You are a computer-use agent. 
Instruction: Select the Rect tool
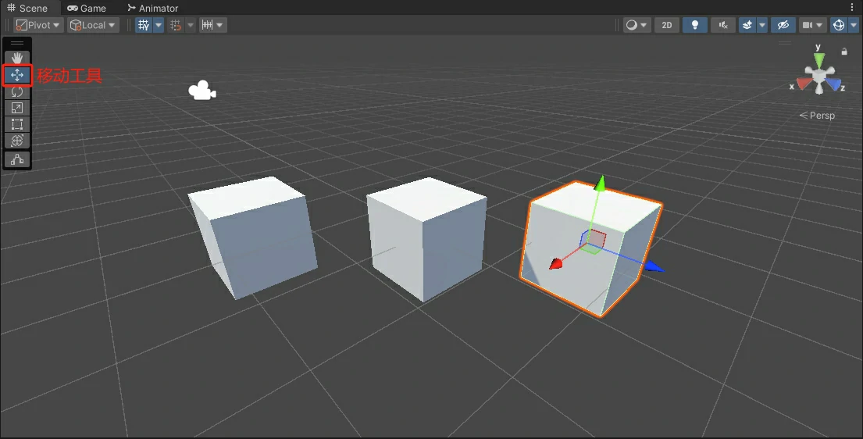[17, 124]
